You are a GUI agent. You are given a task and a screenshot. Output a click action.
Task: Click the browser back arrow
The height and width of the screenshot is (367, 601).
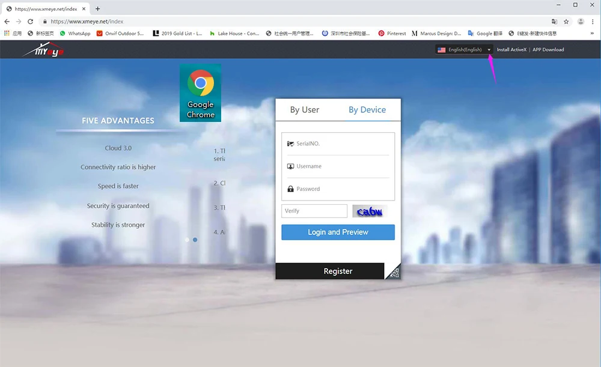pos(7,22)
